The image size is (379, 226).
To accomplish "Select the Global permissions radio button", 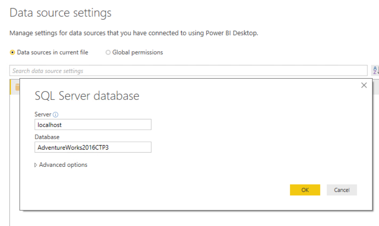I will [108, 52].
